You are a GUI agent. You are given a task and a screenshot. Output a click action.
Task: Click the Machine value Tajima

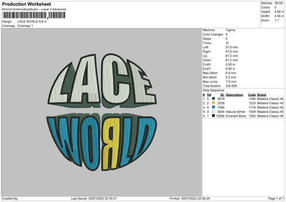coord(231,30)
